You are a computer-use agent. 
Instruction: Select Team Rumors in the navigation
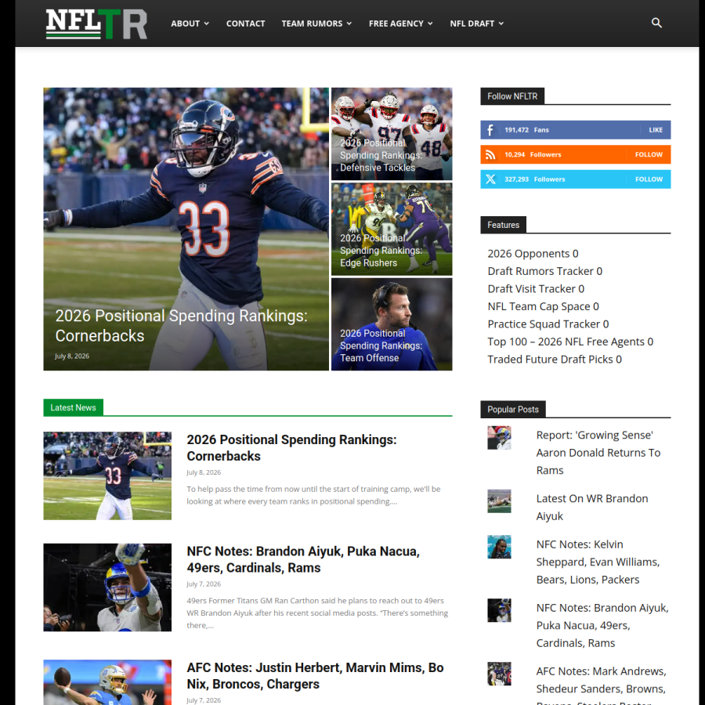pos(312,23)
